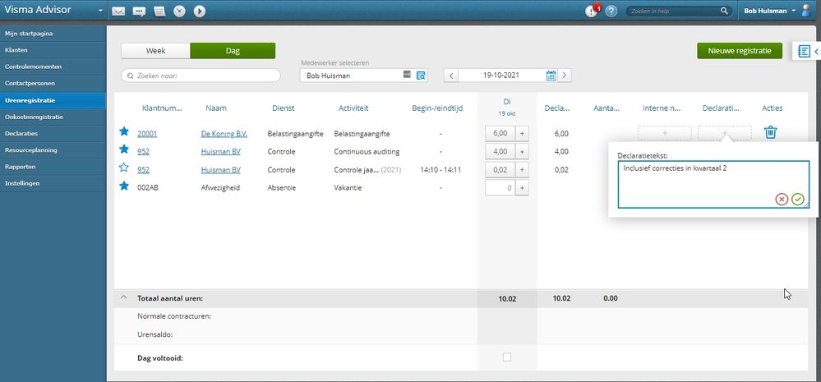The width and height of the screenshot is (821, 382).
Task: Toggle favorite star for De Koning B.V. row
Action: click(x=123, y=131)
